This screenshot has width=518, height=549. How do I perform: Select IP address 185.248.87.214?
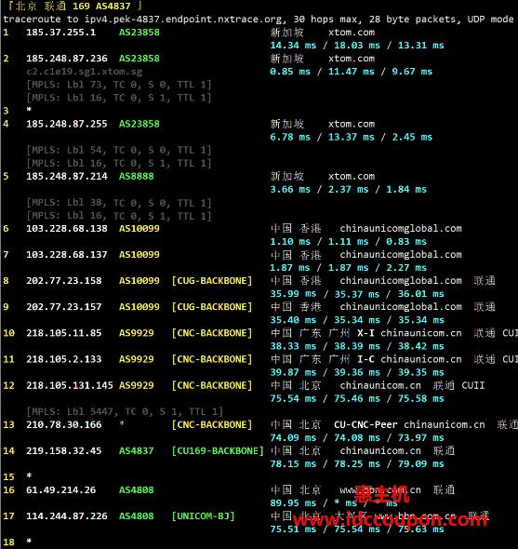(67, 176)
